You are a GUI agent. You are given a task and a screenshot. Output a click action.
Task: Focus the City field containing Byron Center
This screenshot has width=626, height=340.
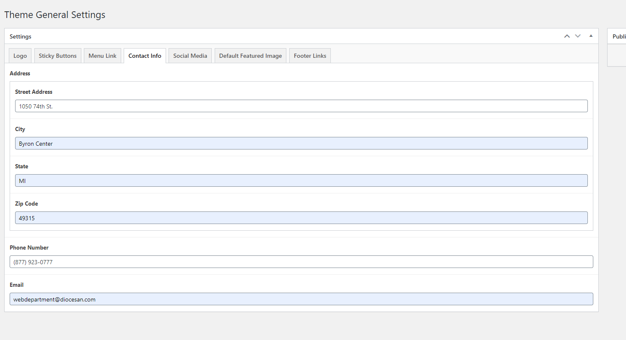click(301, 144)
